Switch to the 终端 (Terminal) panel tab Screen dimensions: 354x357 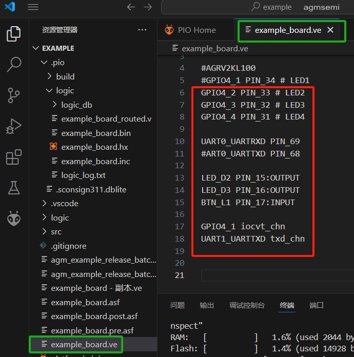pyautogui.click(x=287, y=305)
